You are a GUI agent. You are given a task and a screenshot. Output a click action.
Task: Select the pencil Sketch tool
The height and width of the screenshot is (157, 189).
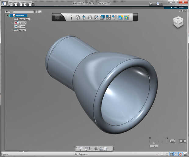coord(71,17)
